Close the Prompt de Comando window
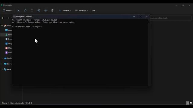This screenshot has height=108, width=193. 147,16
